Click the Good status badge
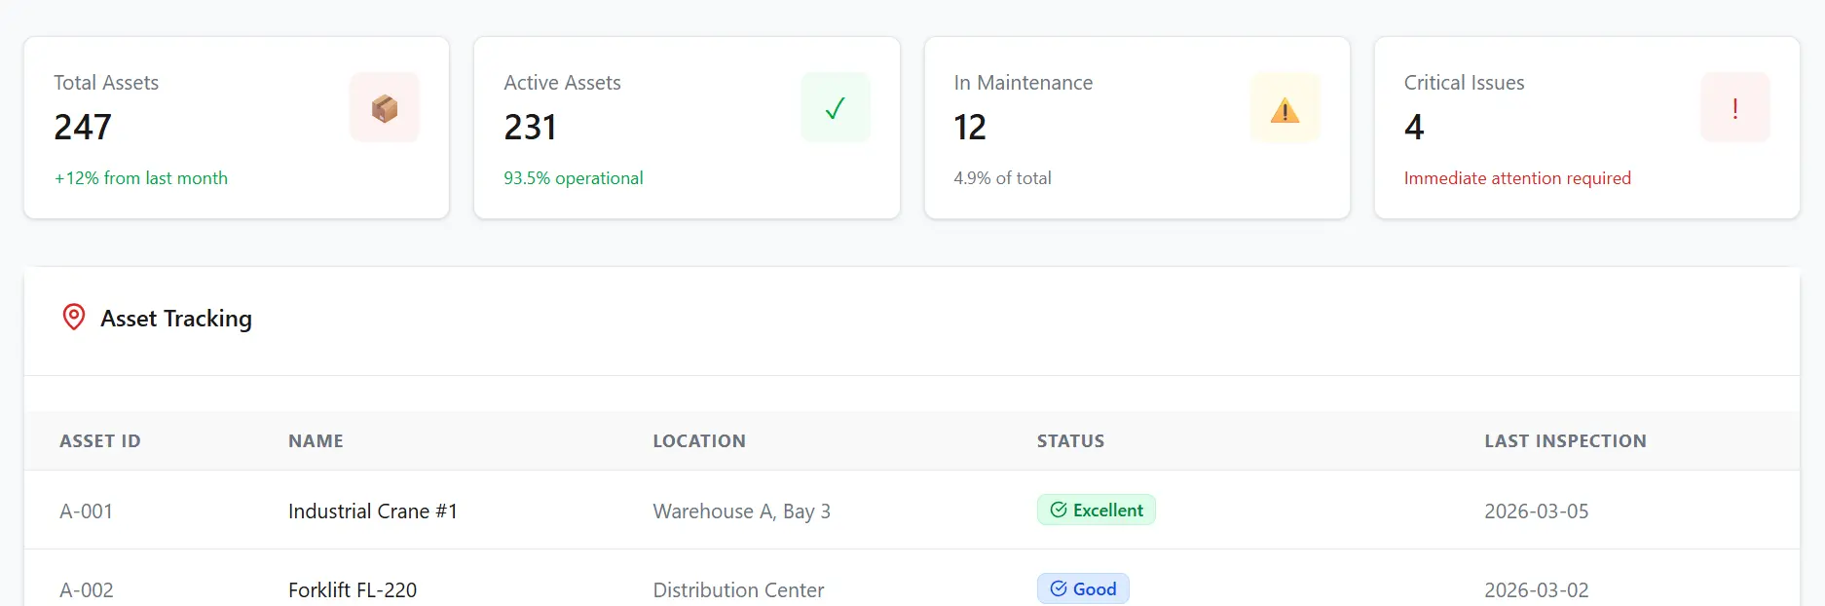Viewport: 1825px width, 606px height. pos(1082,588)
